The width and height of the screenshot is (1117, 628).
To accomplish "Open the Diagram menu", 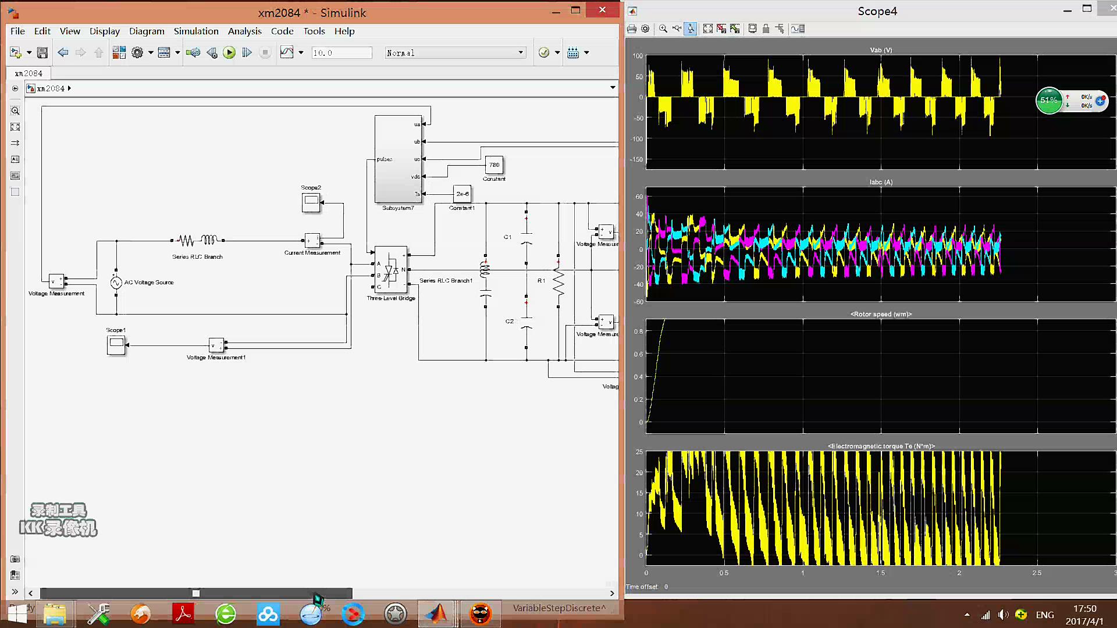I will (x=147, y=31).
